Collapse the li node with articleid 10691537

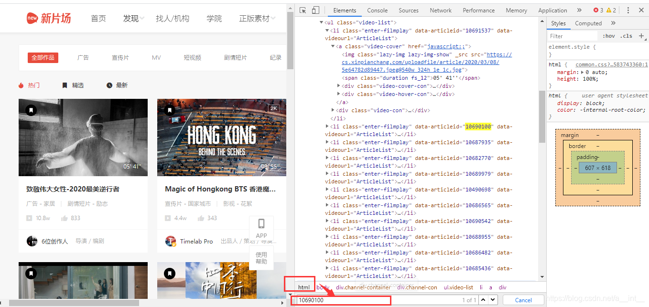(327, 31)
